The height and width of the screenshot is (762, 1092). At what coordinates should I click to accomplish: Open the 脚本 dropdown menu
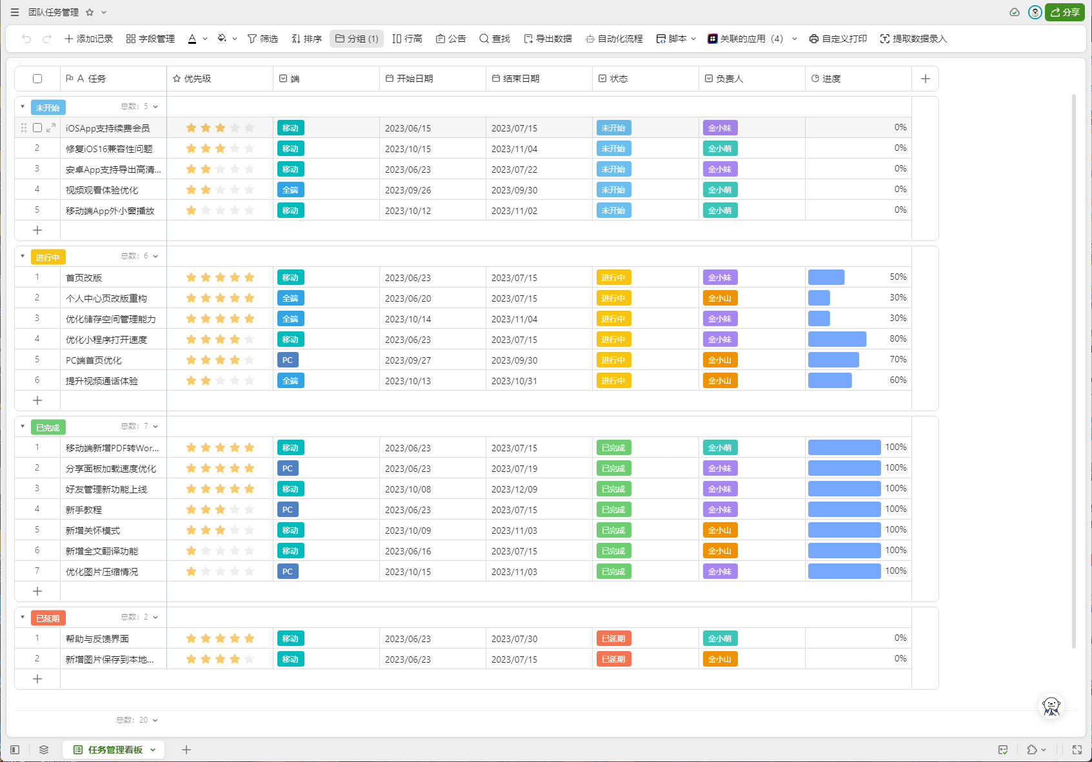pyautogui.click(x=676, y=39)
